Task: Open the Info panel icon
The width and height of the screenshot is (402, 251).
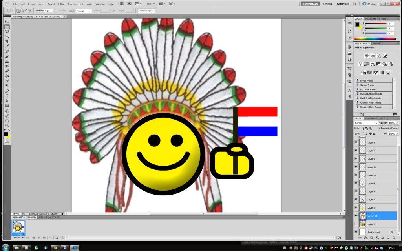Action: [x=349, y=60]
